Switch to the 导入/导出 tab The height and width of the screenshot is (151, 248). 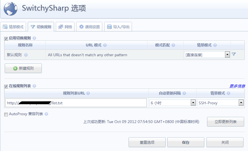(x=118, y=27)
